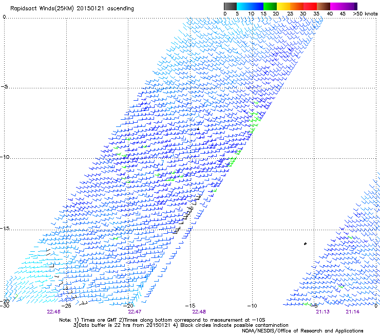Image resolution: width=380 pixels, height=334 pixels.
Task: Click the "40" legend scale label
Action: point(330,13)
